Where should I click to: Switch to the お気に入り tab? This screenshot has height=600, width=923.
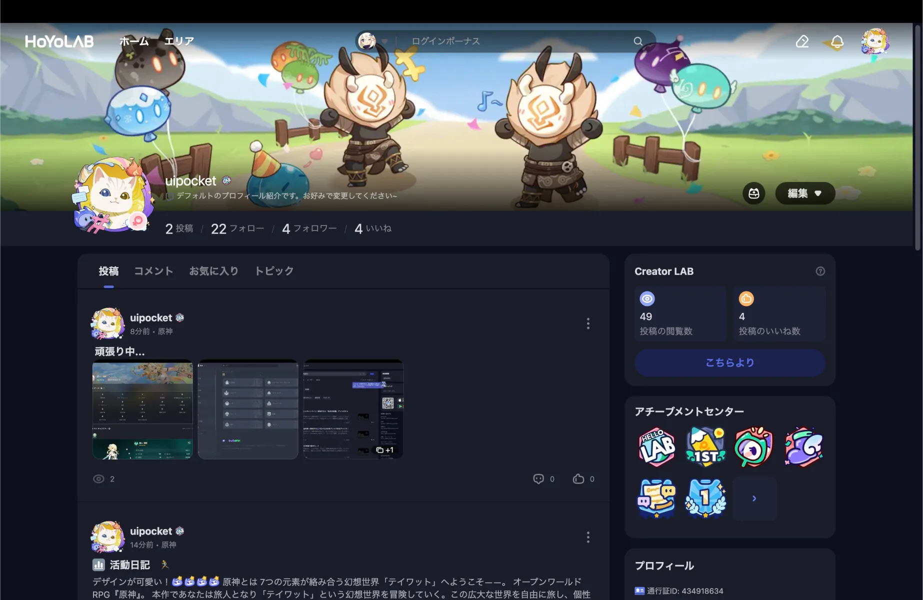[213, 270]
